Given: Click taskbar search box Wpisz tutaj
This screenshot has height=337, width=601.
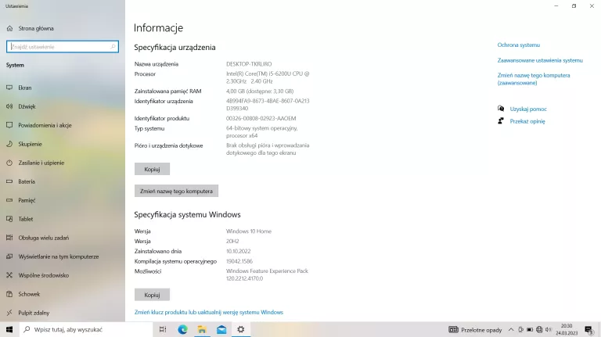Looking at the screenshot, I should [86, 329].
